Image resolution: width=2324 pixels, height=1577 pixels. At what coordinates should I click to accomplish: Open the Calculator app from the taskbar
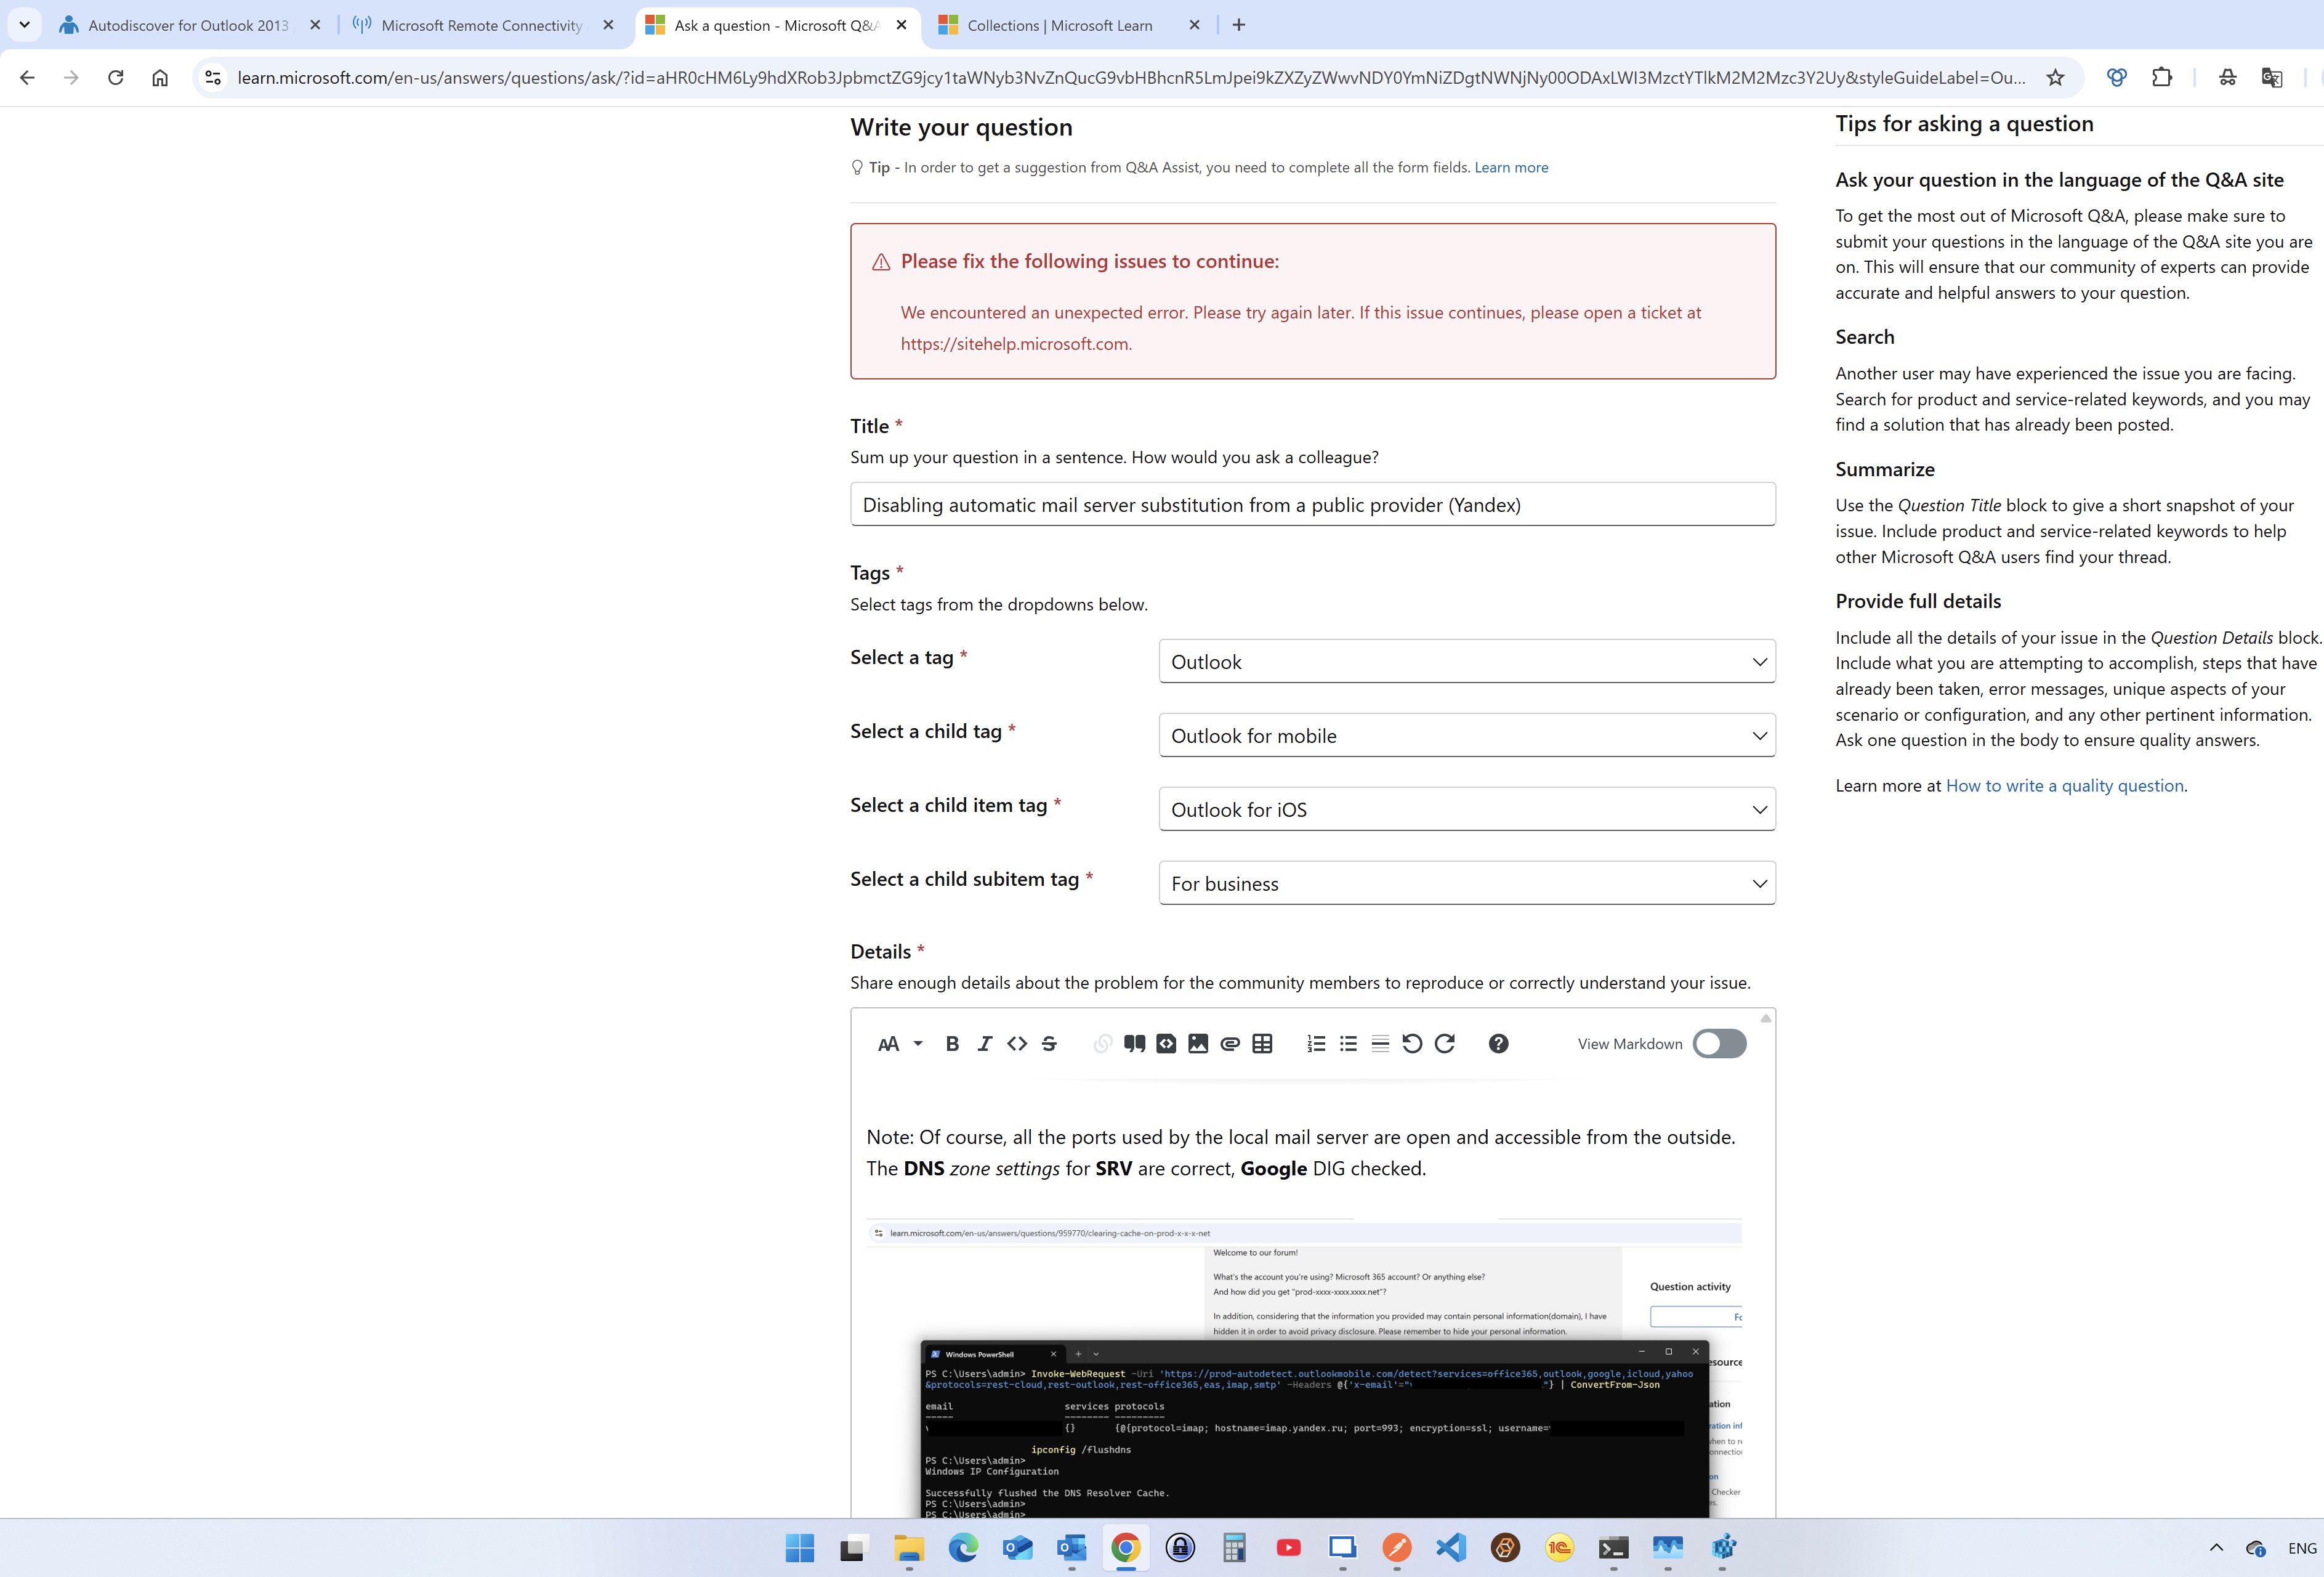pos(1234,1548)
